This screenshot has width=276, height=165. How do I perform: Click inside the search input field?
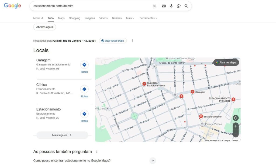tap(81, 6)
